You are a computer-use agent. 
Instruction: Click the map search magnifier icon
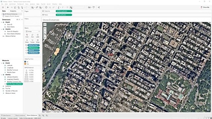pos(45,24)
